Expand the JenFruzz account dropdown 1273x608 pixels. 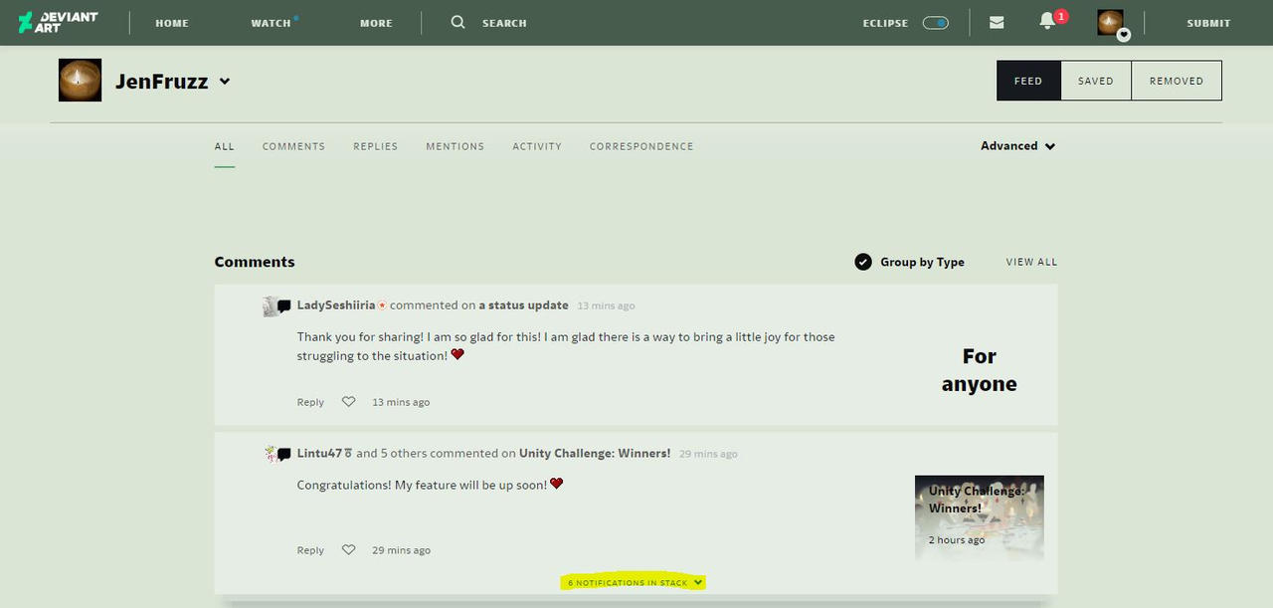(225, 82)
